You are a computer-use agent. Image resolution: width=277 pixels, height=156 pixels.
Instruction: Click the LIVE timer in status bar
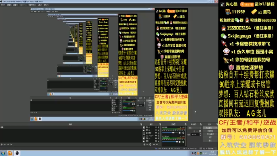click(162, 148)
